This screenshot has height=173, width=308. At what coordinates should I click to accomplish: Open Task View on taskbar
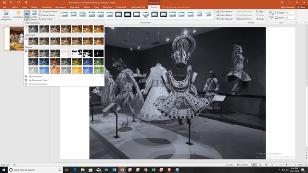point(66,170)
